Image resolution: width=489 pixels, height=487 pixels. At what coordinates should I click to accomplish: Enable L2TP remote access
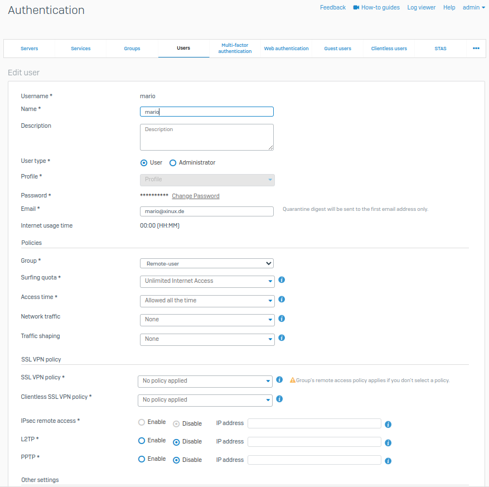(x=142, y=441)
